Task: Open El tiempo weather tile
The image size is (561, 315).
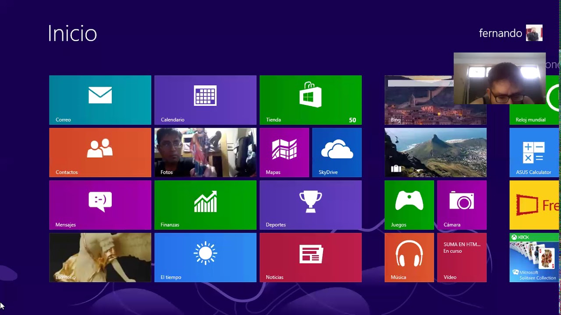Action: [205, 257]
